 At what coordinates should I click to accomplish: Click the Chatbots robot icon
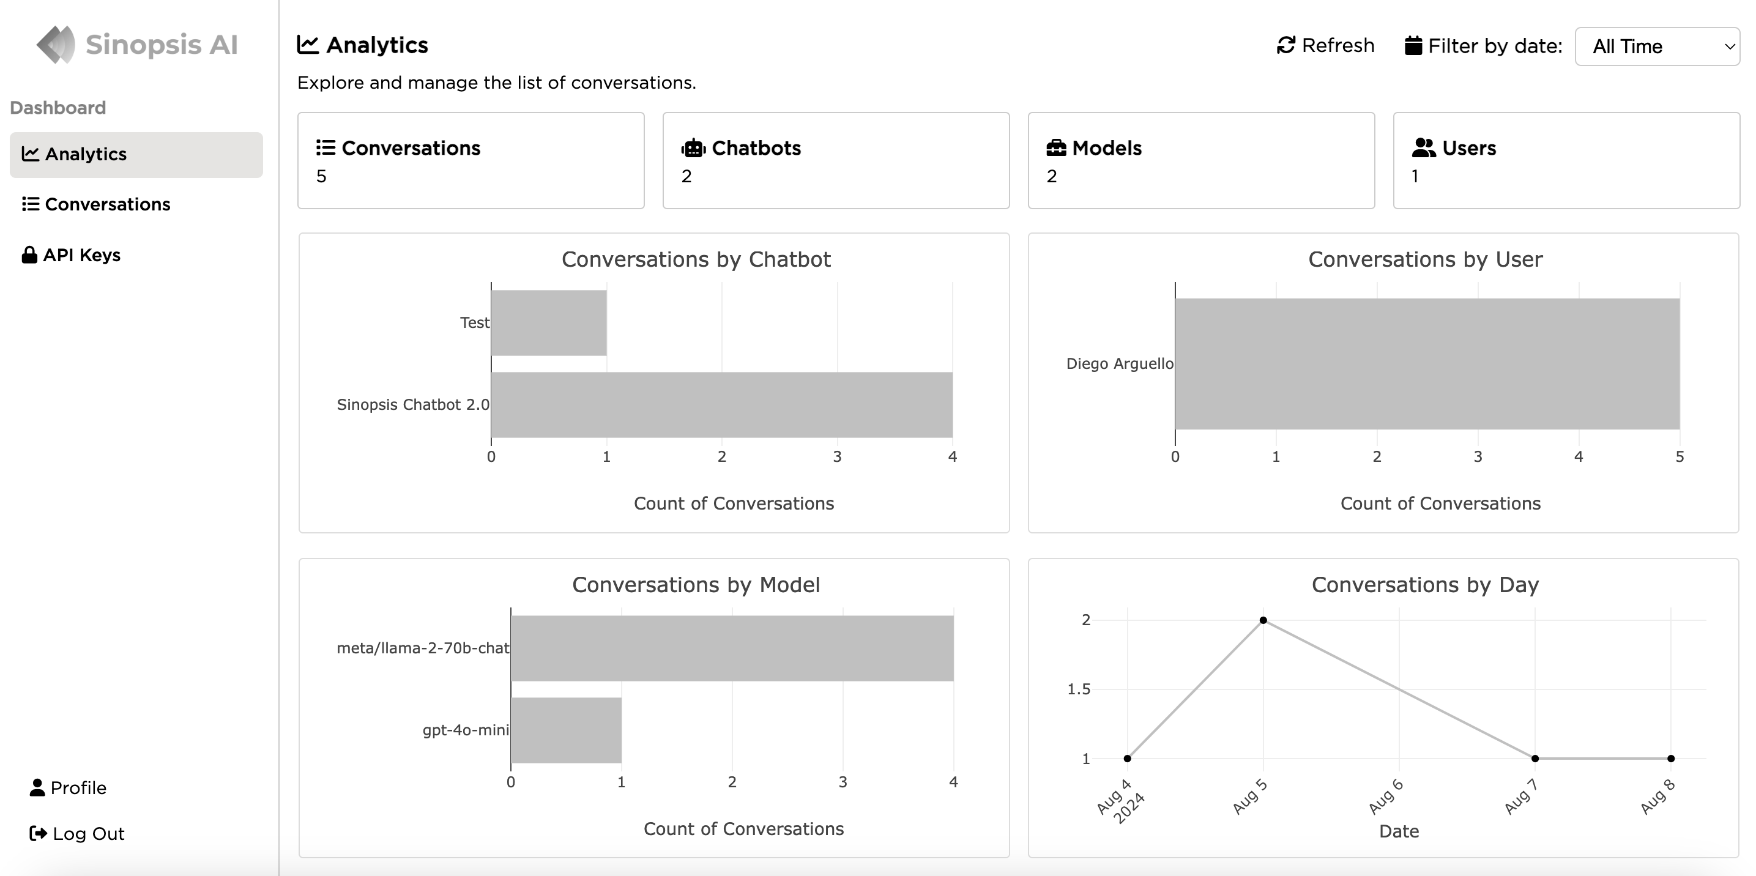pyautogui.click(x=693, y=148)
